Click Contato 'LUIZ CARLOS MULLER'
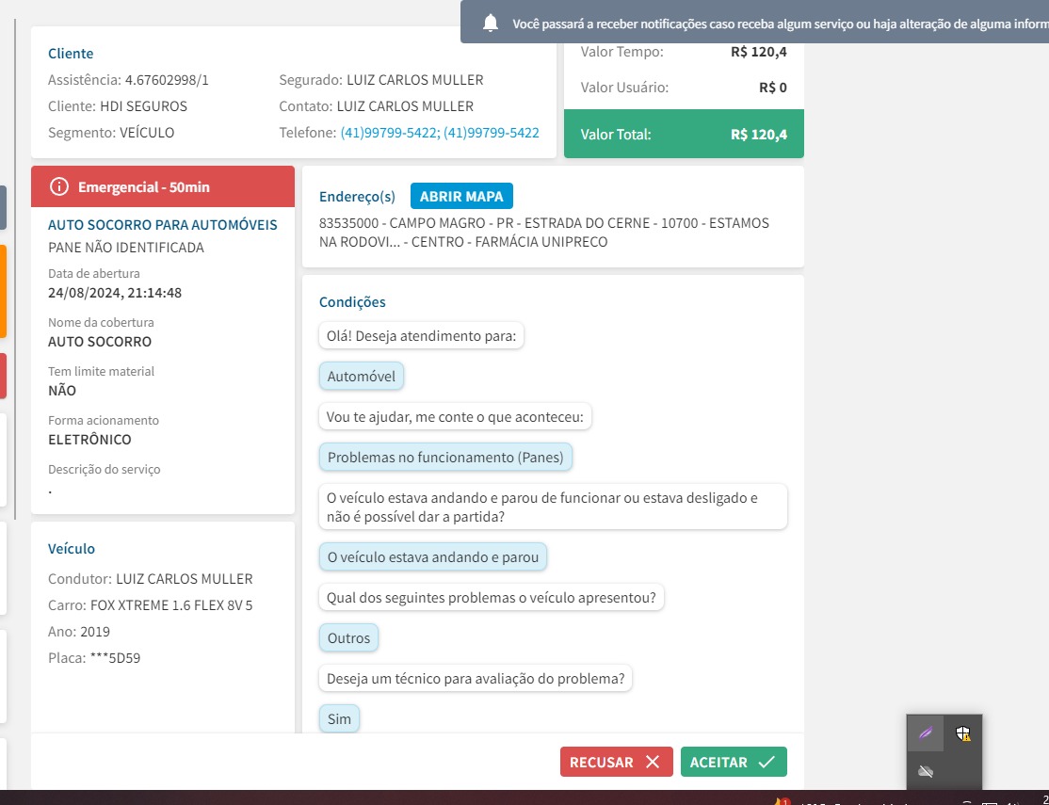Viewport: 1049px width, 805px height. point(405,106)
